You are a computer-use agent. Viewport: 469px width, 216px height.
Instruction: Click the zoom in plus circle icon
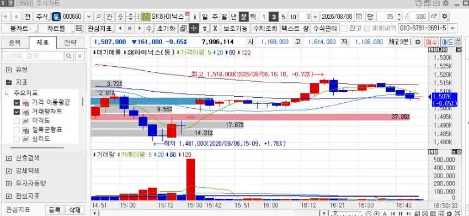376,213
